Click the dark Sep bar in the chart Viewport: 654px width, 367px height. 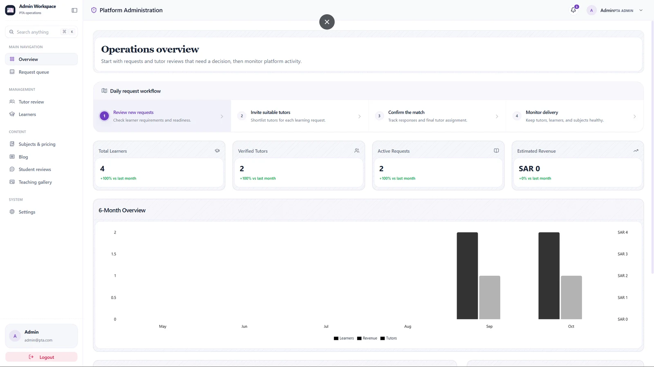[467, 276]
